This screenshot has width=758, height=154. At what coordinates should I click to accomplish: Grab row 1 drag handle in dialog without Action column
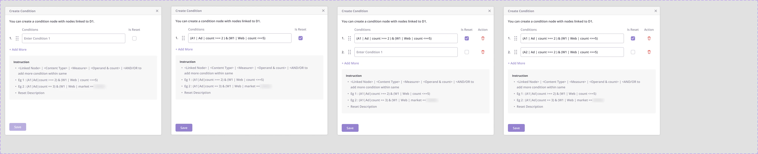point(183,38)
